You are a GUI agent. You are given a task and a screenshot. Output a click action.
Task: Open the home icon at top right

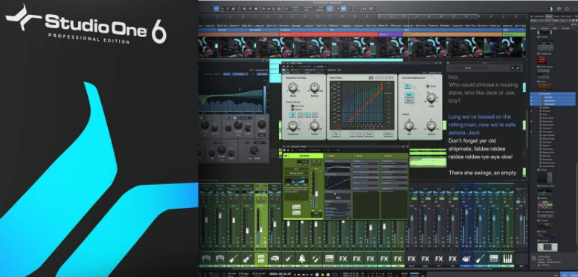click(x=568, y=8)
